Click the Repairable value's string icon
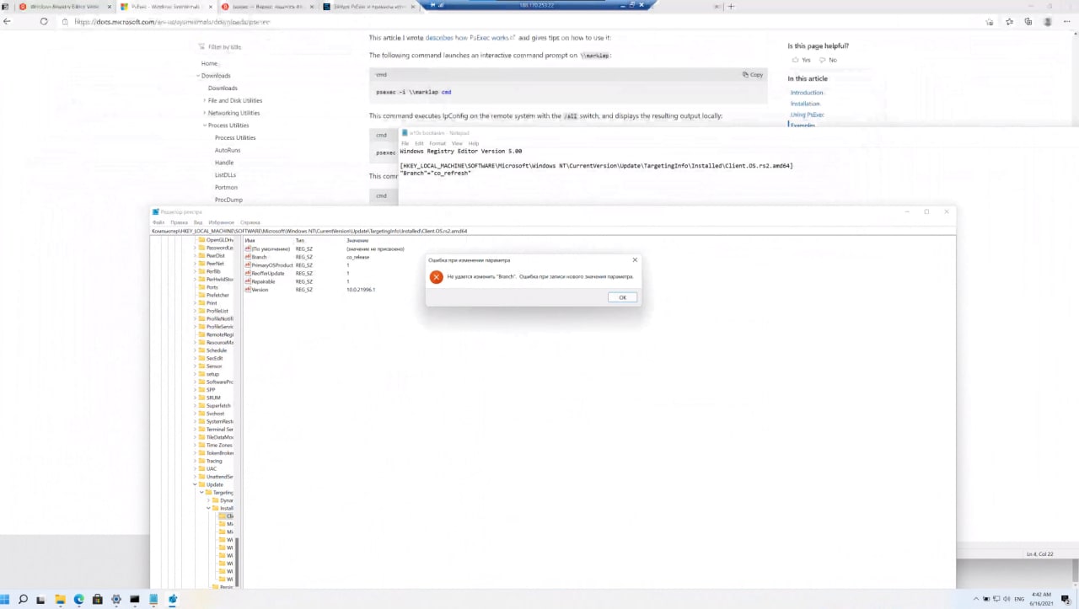Image resolution: width=1079 pixels, height=609 pixels. (248, 281)
